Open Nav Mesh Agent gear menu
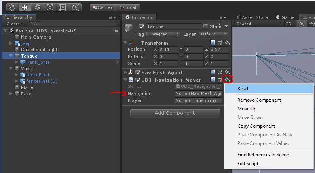Screen dimensions: 315x173 click(227, 72)
